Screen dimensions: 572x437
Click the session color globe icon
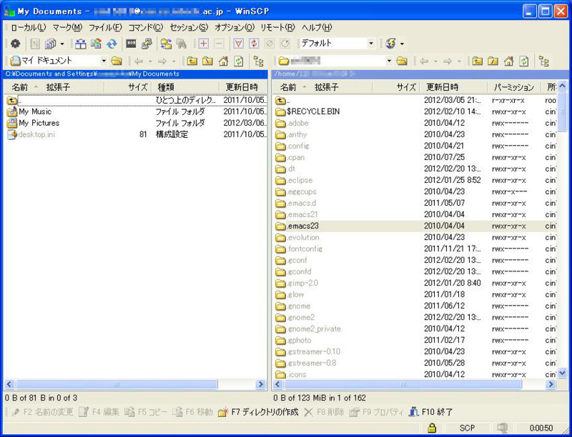tap(390, 43)
